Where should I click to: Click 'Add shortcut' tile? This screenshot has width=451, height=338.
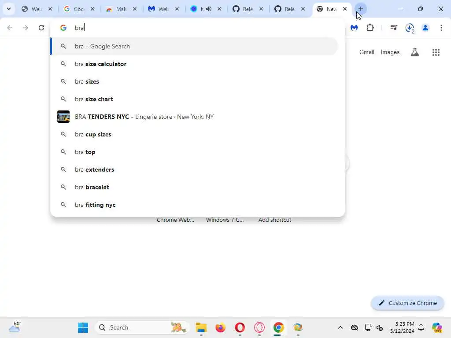click(275, 220)
